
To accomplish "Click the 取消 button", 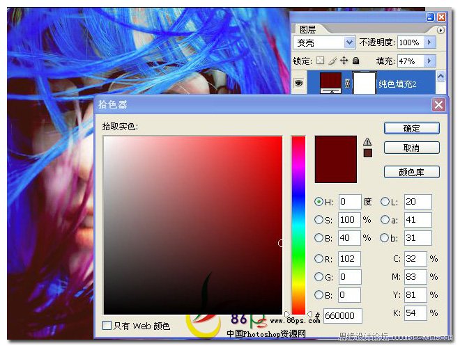I will point(412,148).
